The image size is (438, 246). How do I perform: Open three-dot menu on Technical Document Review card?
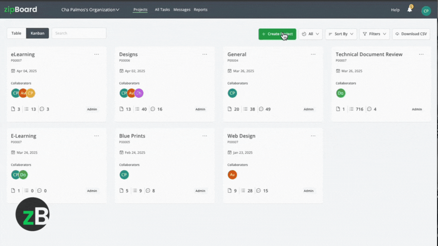coord(421,54)
